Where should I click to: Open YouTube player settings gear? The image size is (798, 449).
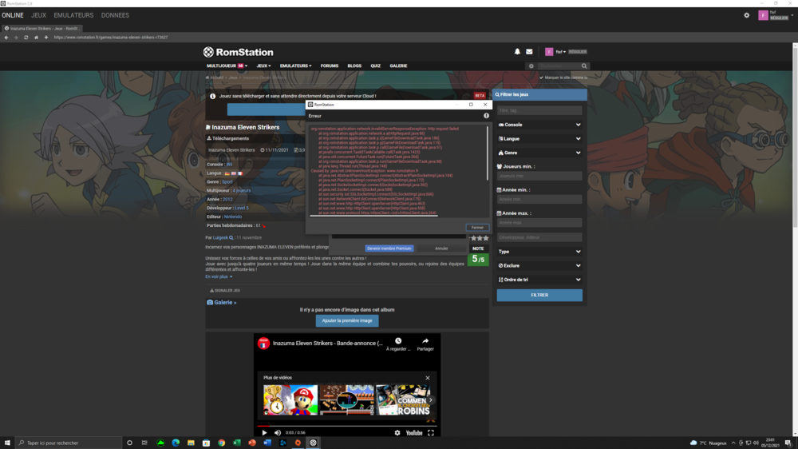[397, 433]
